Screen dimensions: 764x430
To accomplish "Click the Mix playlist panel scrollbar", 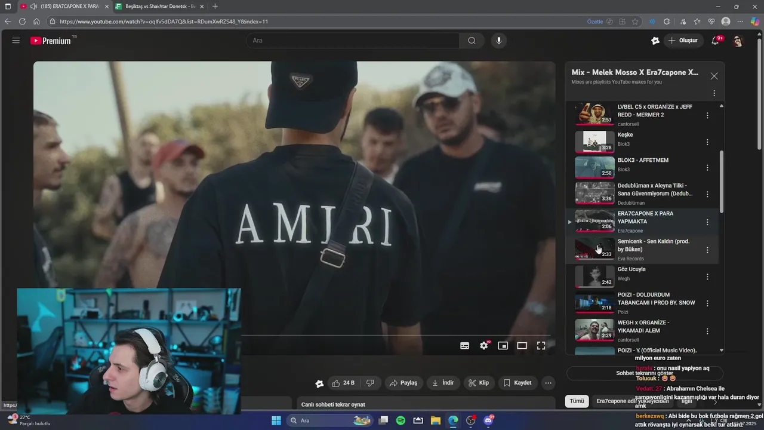I will (722, 182).
